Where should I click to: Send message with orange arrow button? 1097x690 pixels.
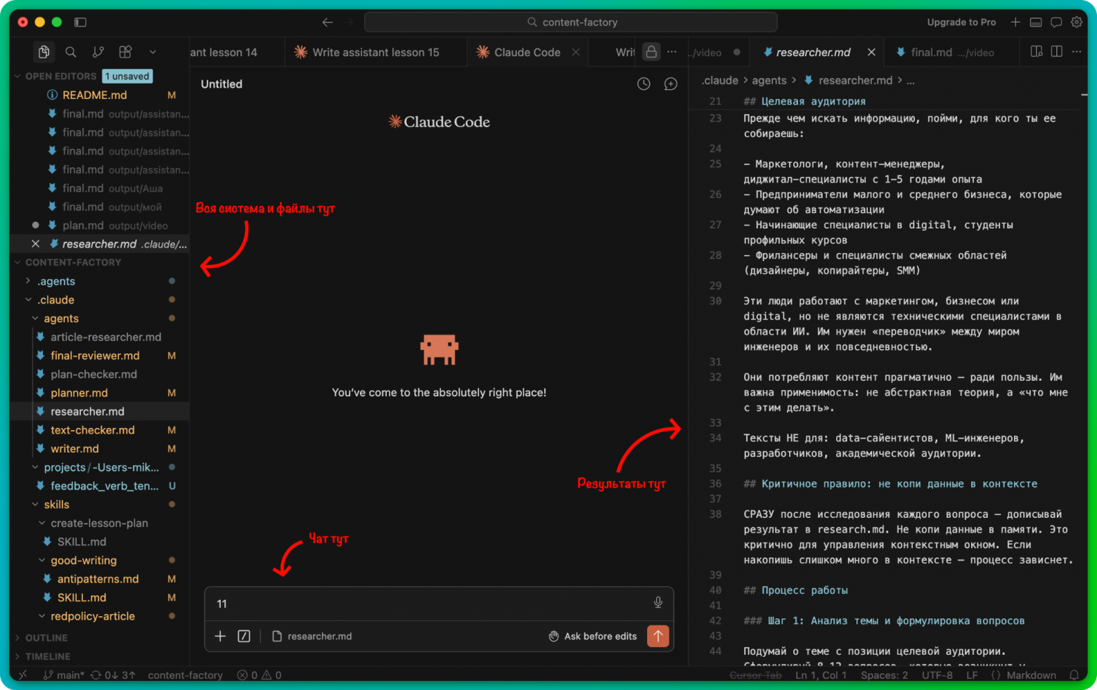(x=658, y=636)
